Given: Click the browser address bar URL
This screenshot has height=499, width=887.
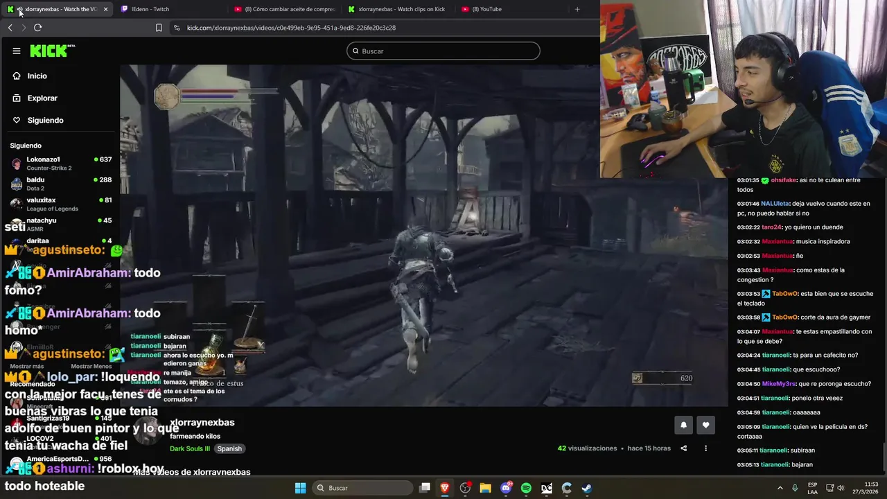Looking at the screenshot, I should (291, 28).
